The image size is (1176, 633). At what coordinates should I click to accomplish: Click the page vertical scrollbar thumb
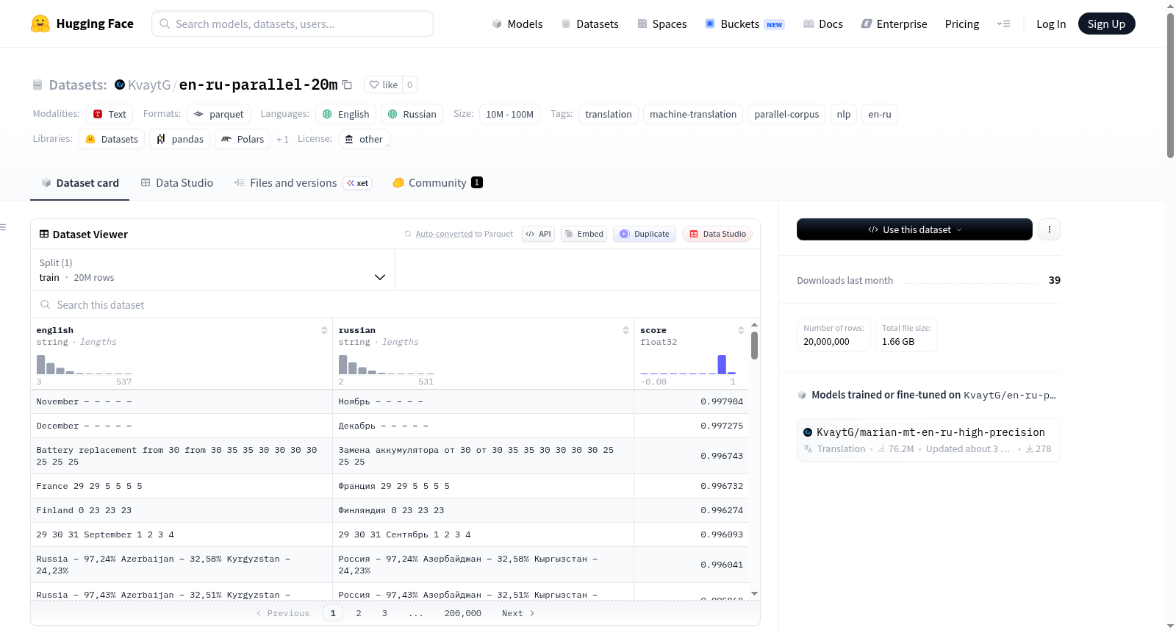[1170, 85]
